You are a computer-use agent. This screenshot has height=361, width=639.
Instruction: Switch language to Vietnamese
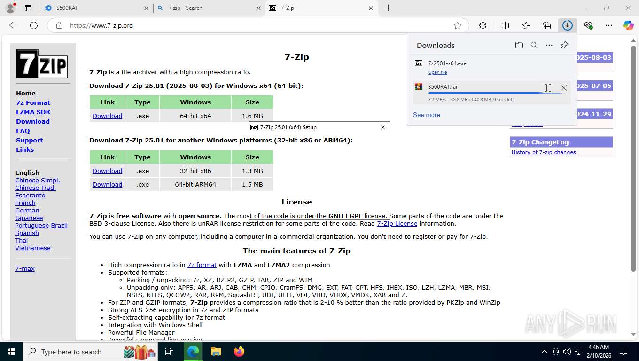click(x=32, y=248)
